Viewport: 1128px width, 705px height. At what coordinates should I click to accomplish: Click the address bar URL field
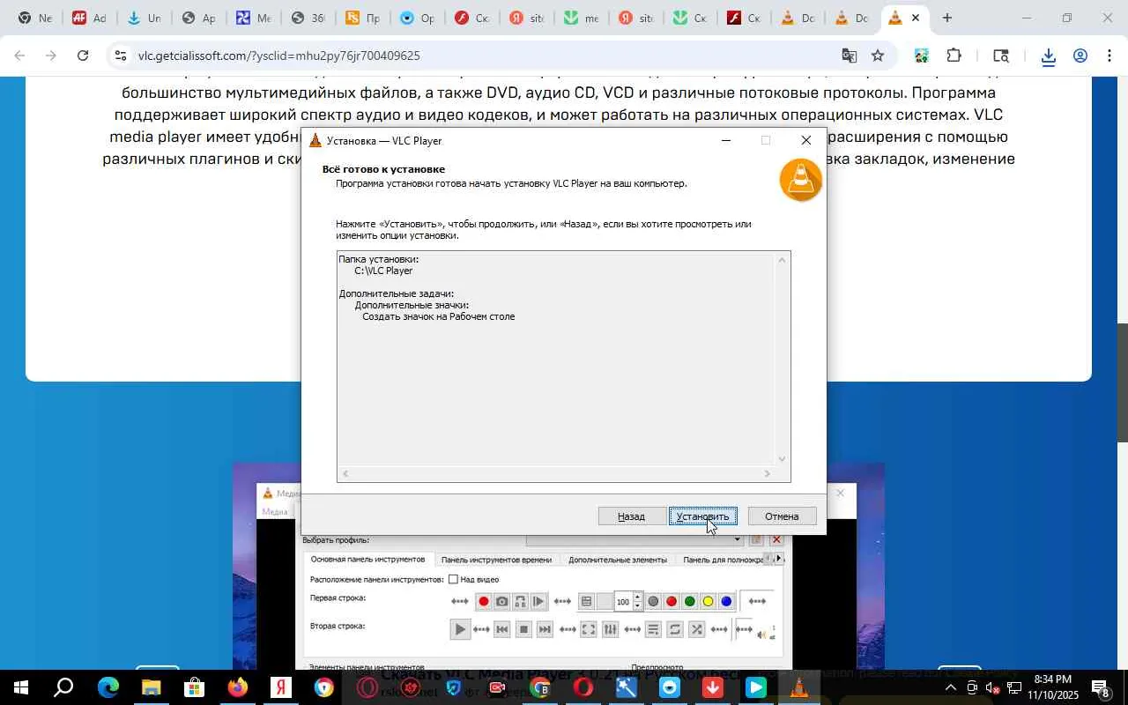tap(476, 56)
